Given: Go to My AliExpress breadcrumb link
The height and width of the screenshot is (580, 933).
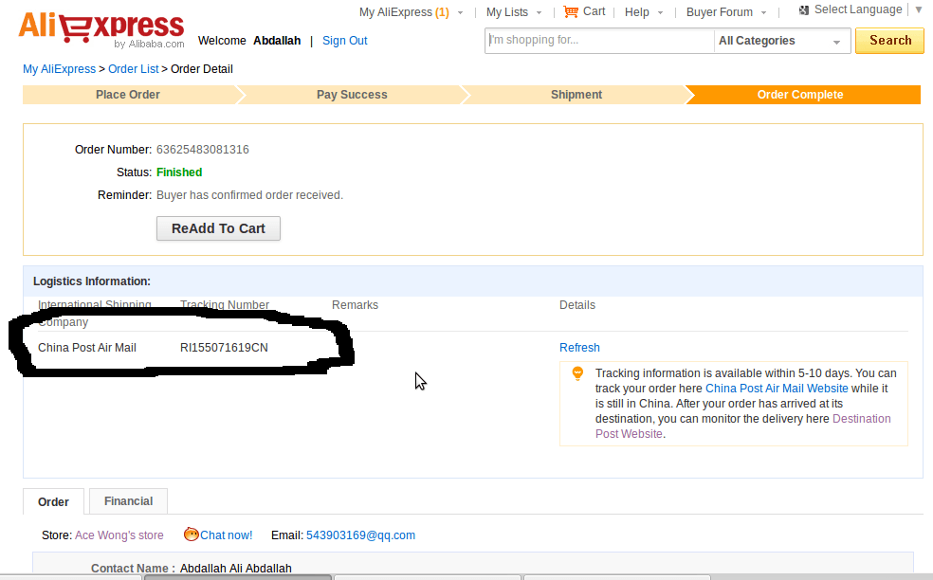Looking at the screenshot, I should click(59, 69).
